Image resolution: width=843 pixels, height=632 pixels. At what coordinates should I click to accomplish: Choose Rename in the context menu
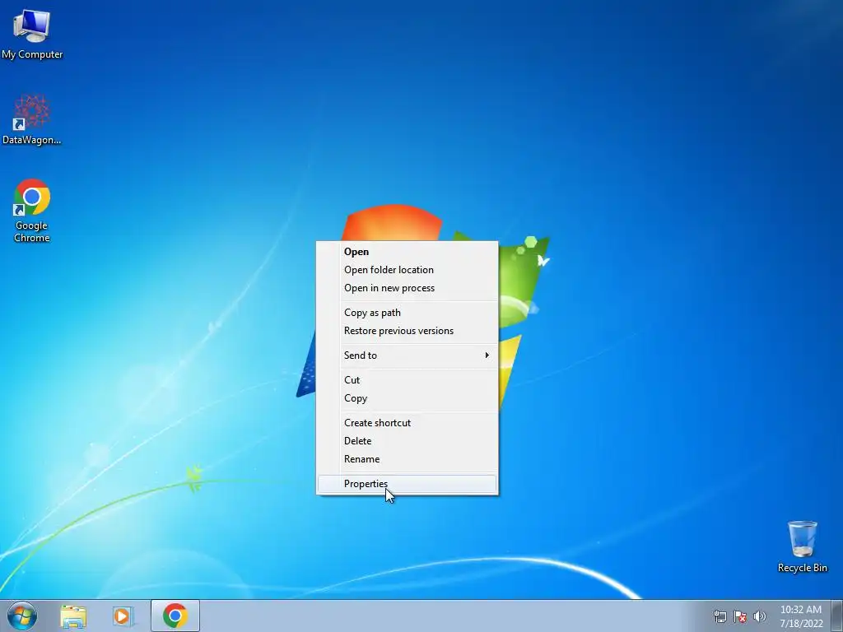pos(407,459)
